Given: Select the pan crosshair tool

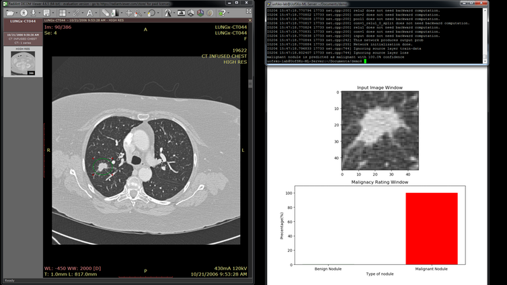Looking at the screenshot, I should 128,12.
